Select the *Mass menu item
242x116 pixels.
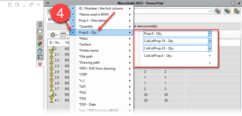[101, 38]
